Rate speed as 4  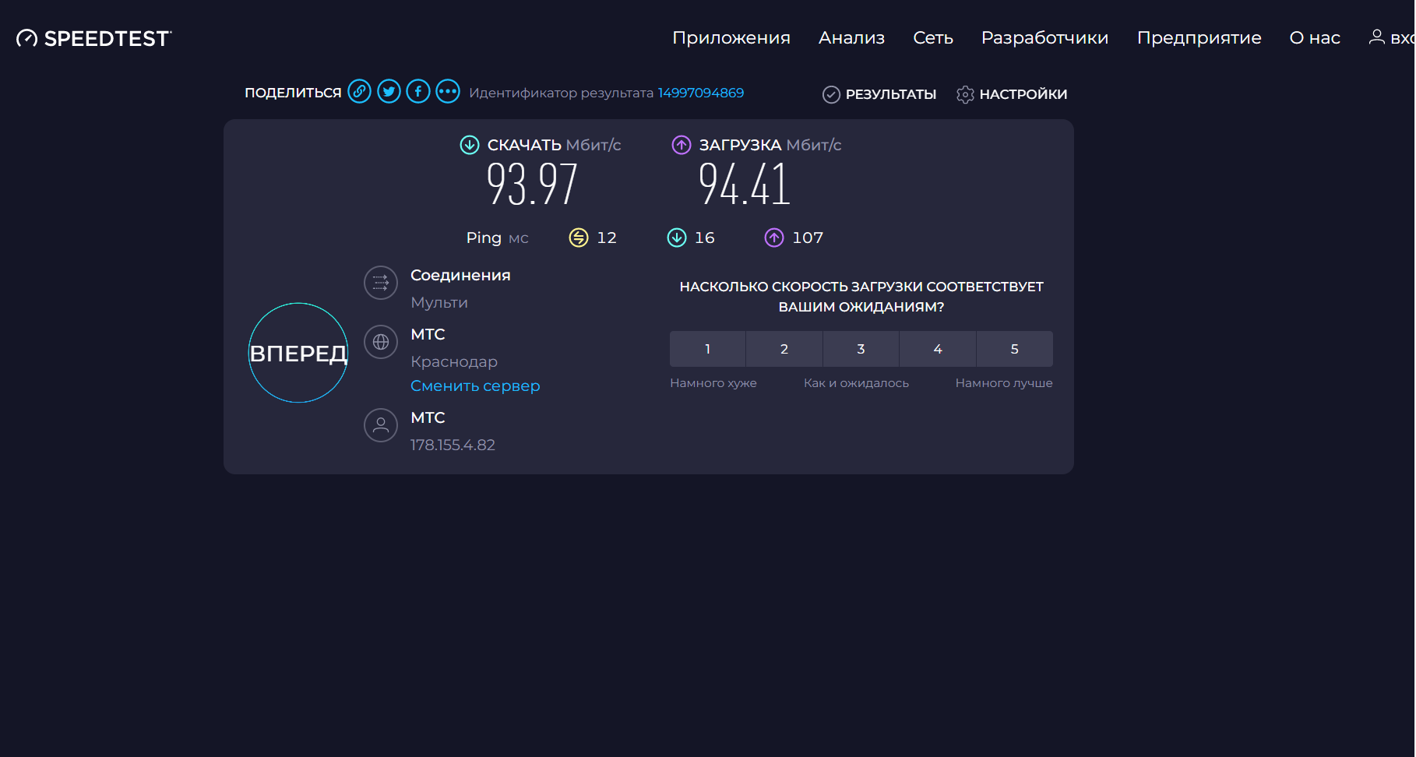(x=938, y=349)
